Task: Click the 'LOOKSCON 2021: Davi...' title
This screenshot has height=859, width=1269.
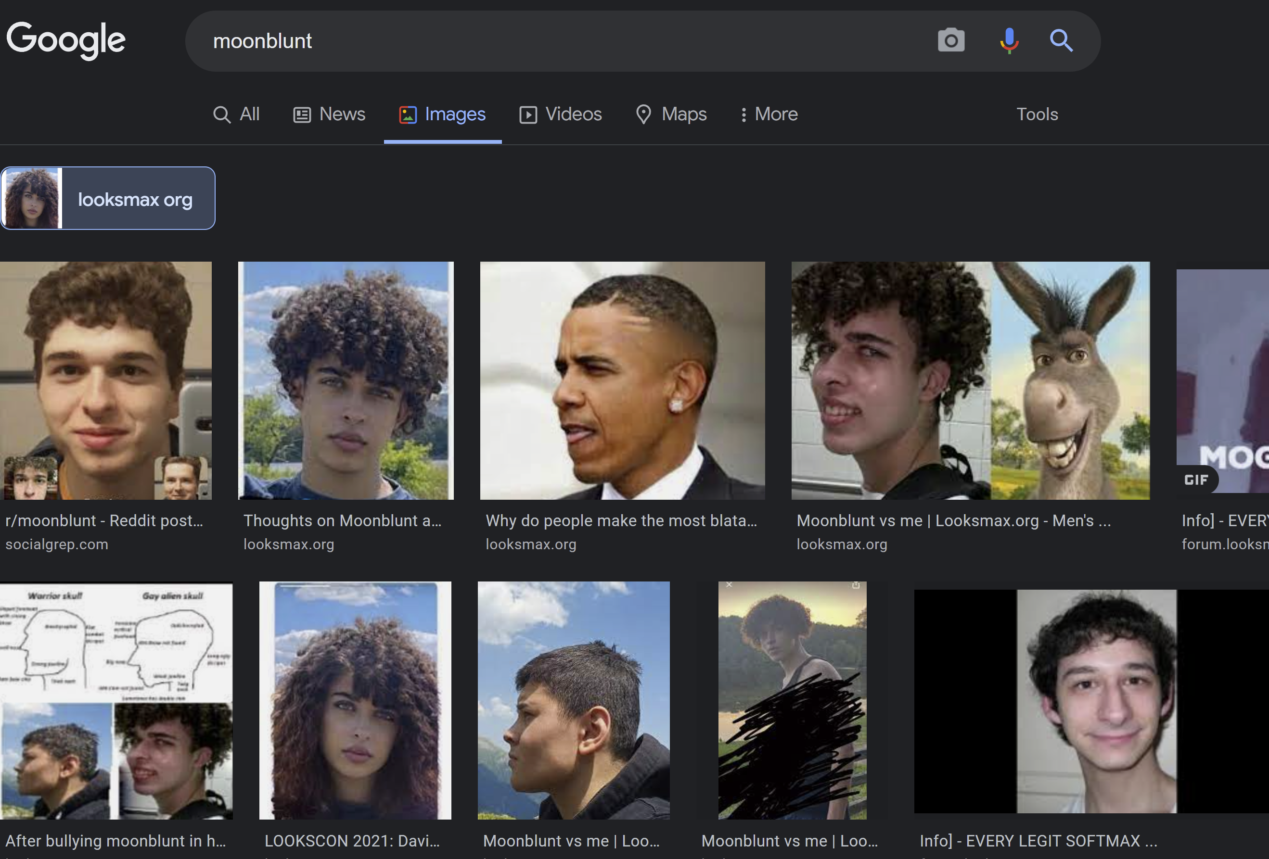Action: (352, 841)
